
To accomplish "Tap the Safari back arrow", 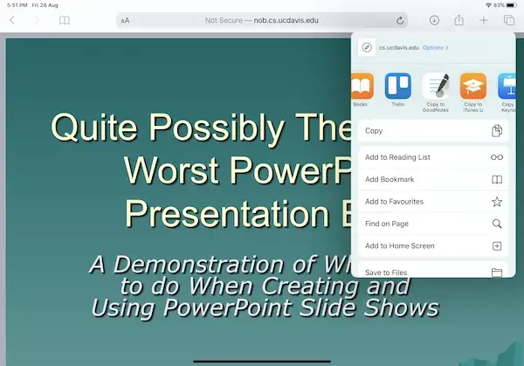I will pyautogui.click(x=12, y=20).
